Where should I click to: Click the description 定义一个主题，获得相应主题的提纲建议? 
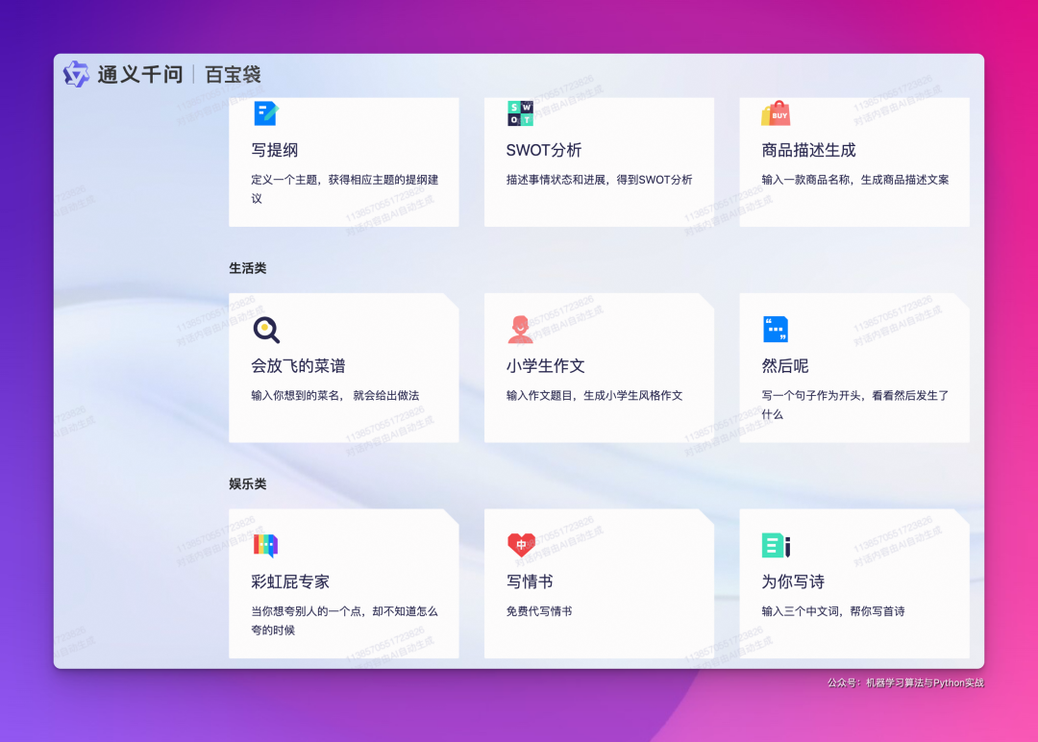click(x=344, y=188)
